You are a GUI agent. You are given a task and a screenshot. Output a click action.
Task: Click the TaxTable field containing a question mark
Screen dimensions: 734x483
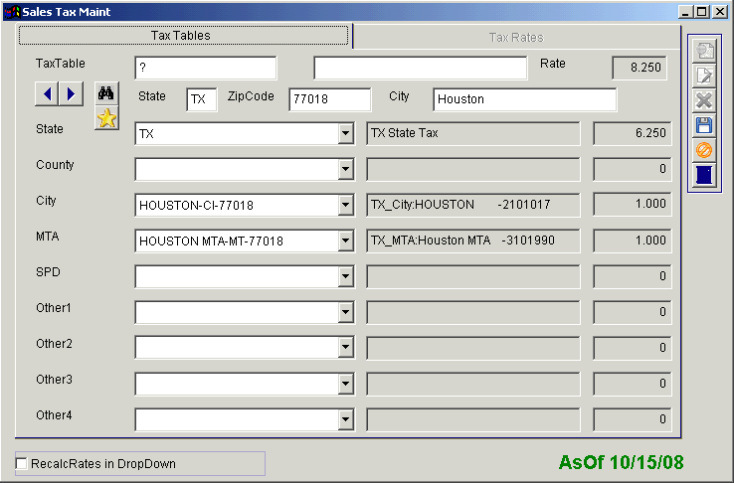tap(205, 68)
